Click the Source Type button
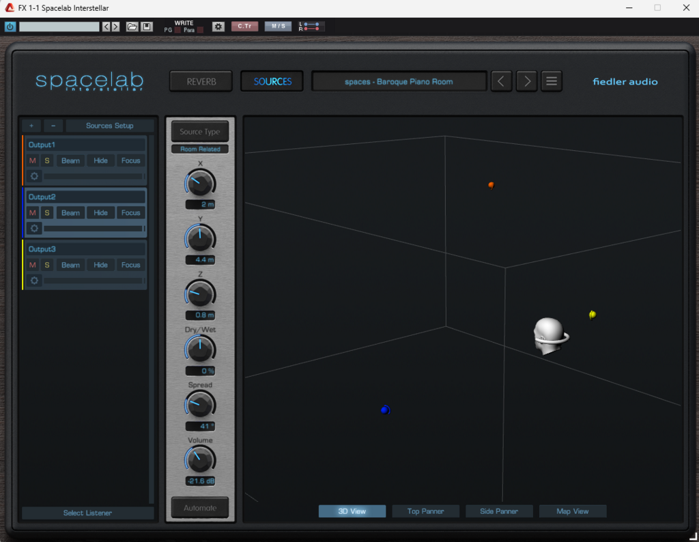 [200, 132]
